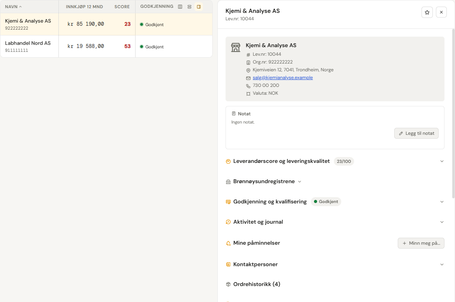The image size is (455, 302).
Task: Click the kr 85 190,00 purchase amount
Action: coord(86,24)
